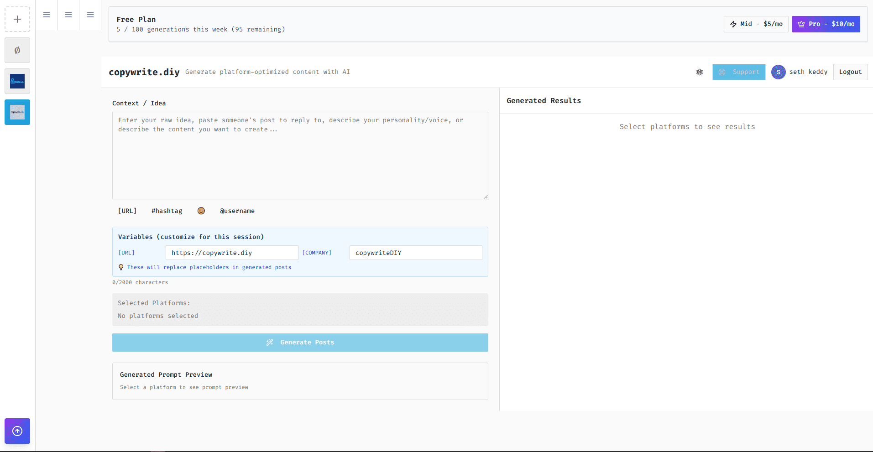Screen dimensions: 873x452
Task: Click the copywrite.diy logo title
Action: (144, 72)
